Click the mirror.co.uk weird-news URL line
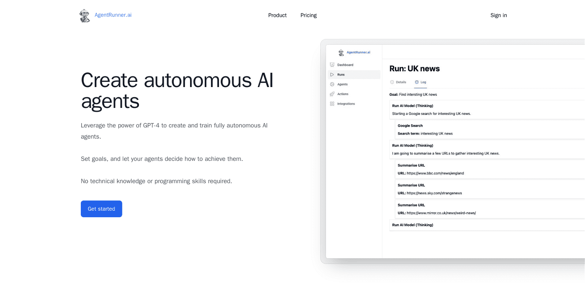The height and width of the screenshot is (305, 585). tap(437, 213)
